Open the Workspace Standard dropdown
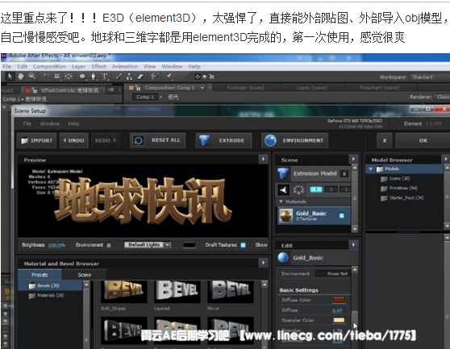Viewport: 450px width, 349px height. (x=430, y=77)
